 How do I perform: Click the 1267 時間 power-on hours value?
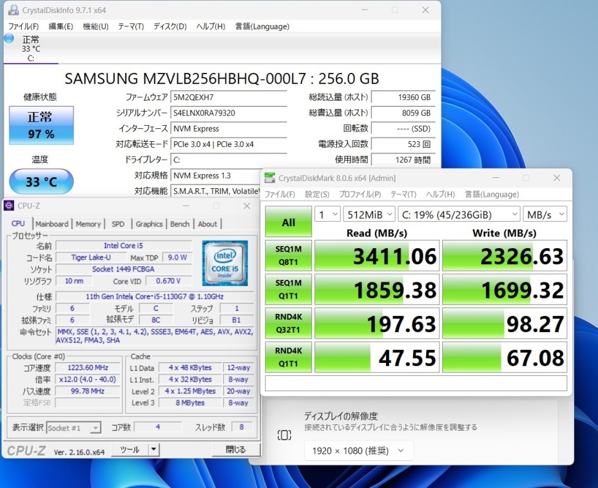click(403, 160)
